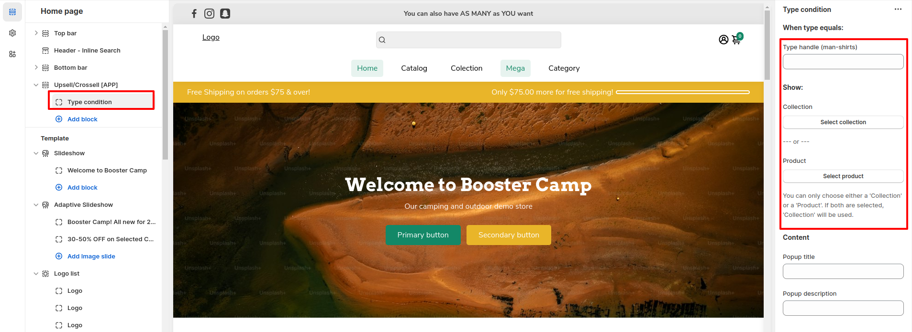Click the Snapchat icon in top bar
Viewport: 912px width, 332px height.
click(225, 13)
